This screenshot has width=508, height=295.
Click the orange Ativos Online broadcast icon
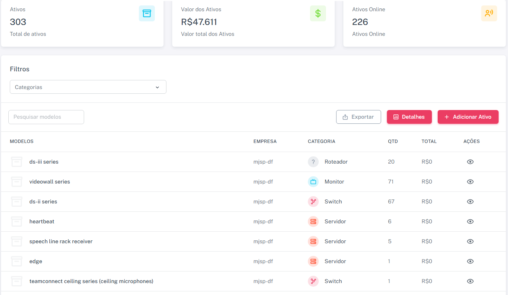pos(489,13)
